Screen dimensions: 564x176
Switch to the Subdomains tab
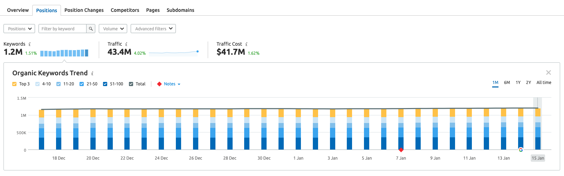tap(180, 10)
